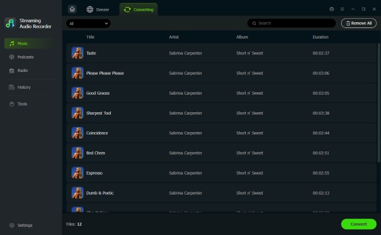
Task: Click the duration 00:02:55 of Espresso
Action: click(321, 173)
